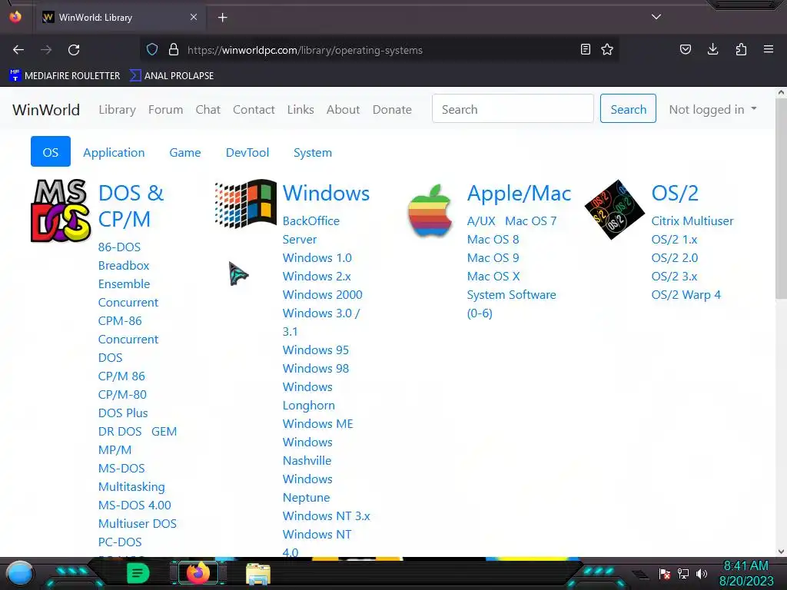Image resolution: width=787 pixels, height=590 pixels.
Task: Click the network tray icon
Action: pyautogui.click(x=683, y=573)
